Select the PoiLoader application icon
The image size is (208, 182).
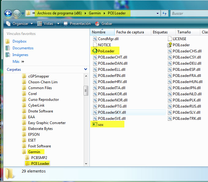pyautogui.click(x=95, y=51)
